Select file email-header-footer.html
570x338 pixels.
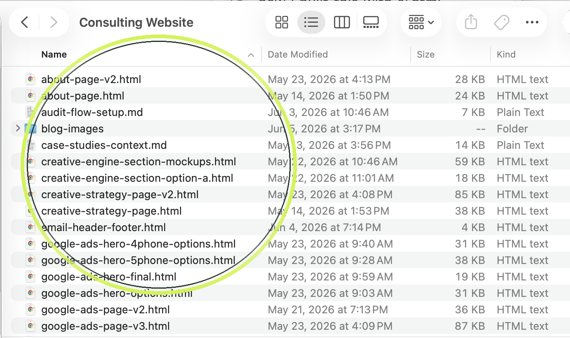point(104,227)
